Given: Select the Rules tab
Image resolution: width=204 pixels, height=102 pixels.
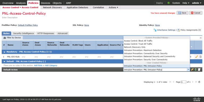Looking at the screenshot, I should (6, 33).
